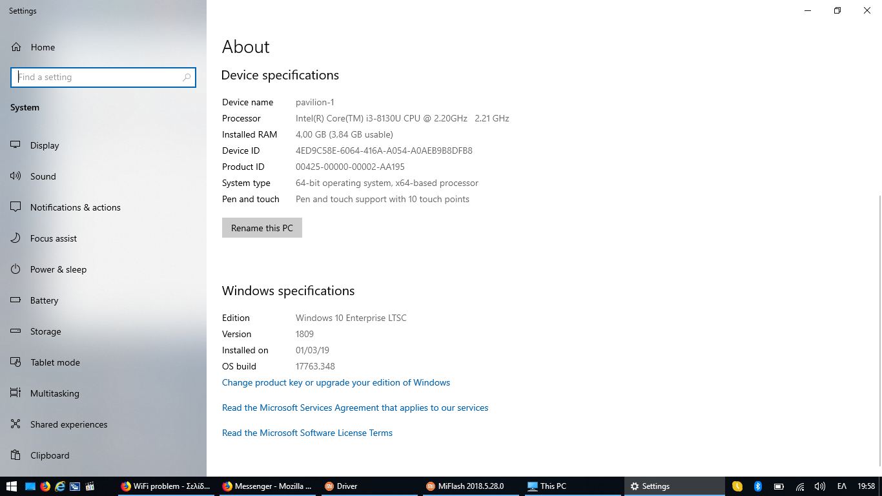Open the Windows Start menu
882x496 pixels.
[11, 486]
